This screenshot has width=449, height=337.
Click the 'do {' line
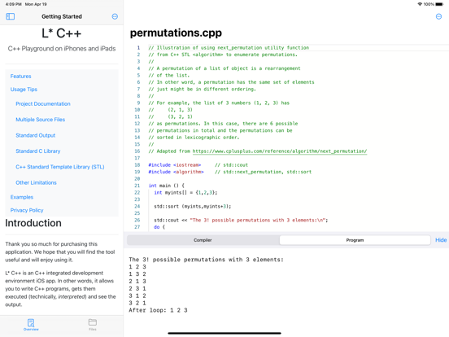[159, 227]
